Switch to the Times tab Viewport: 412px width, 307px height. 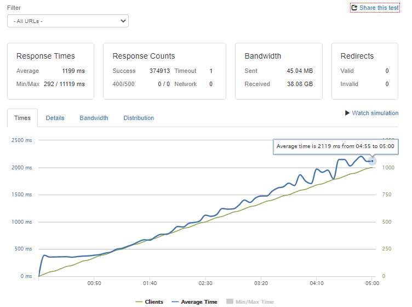tap(22, 118)
